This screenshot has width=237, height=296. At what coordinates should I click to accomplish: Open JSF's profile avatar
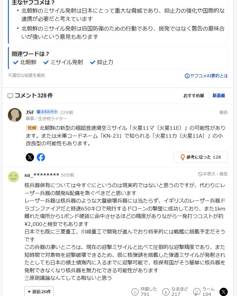coord(15,115)
